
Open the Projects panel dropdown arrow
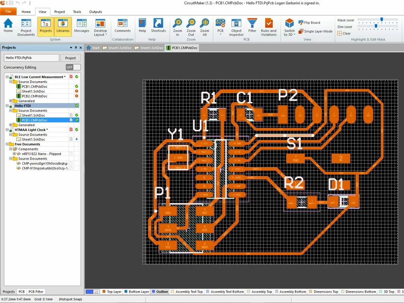point(71,48)
